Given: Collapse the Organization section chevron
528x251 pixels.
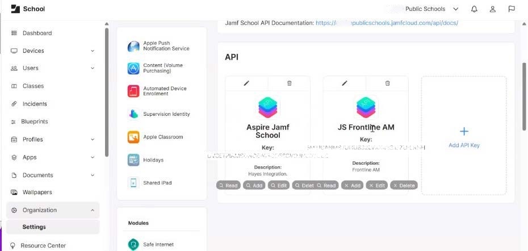Looking at the screenshot, I should point(93,210).
